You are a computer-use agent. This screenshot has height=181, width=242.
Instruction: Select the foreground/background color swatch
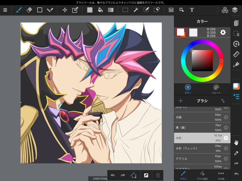181,33
